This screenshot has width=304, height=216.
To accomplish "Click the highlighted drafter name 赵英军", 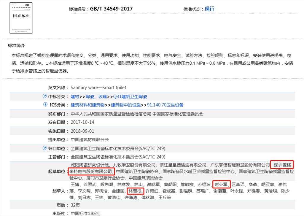I will [x=221, y=184].
